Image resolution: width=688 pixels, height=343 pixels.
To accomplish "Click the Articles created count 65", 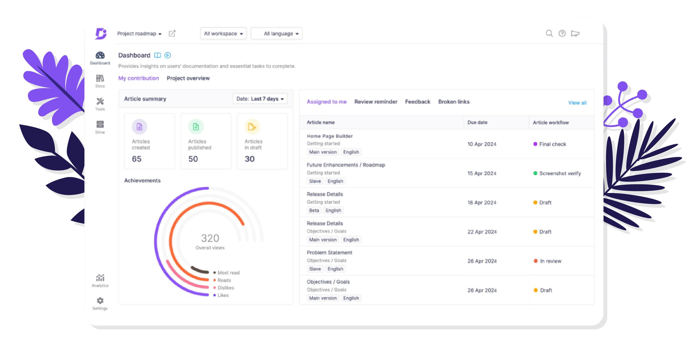I will tap(136, 159).
